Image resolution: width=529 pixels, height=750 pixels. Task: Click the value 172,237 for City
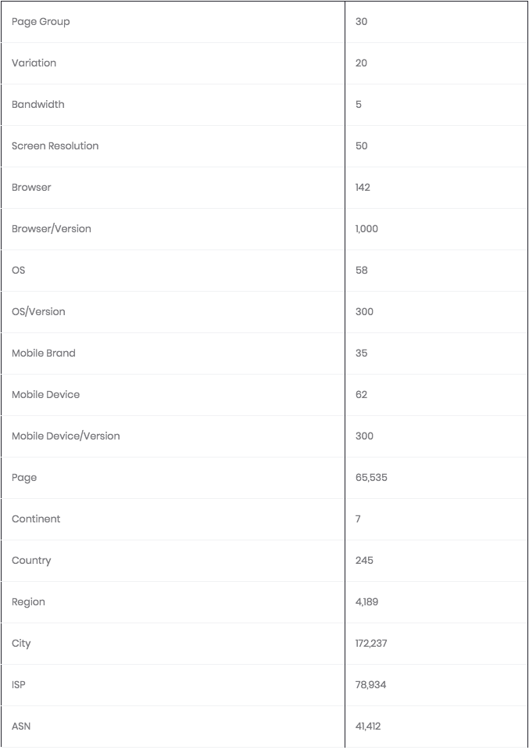[371, 644]
